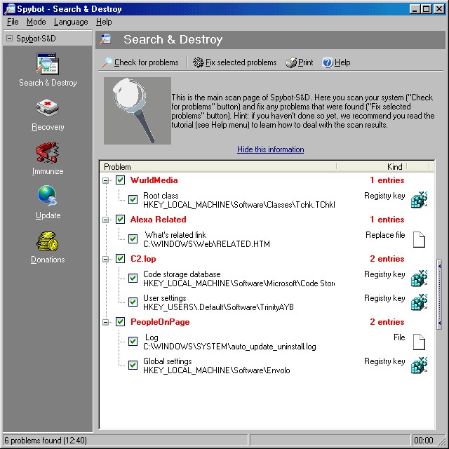Click the Spybot title bar application icon
The image size is (449, 449).
[10, 9]
